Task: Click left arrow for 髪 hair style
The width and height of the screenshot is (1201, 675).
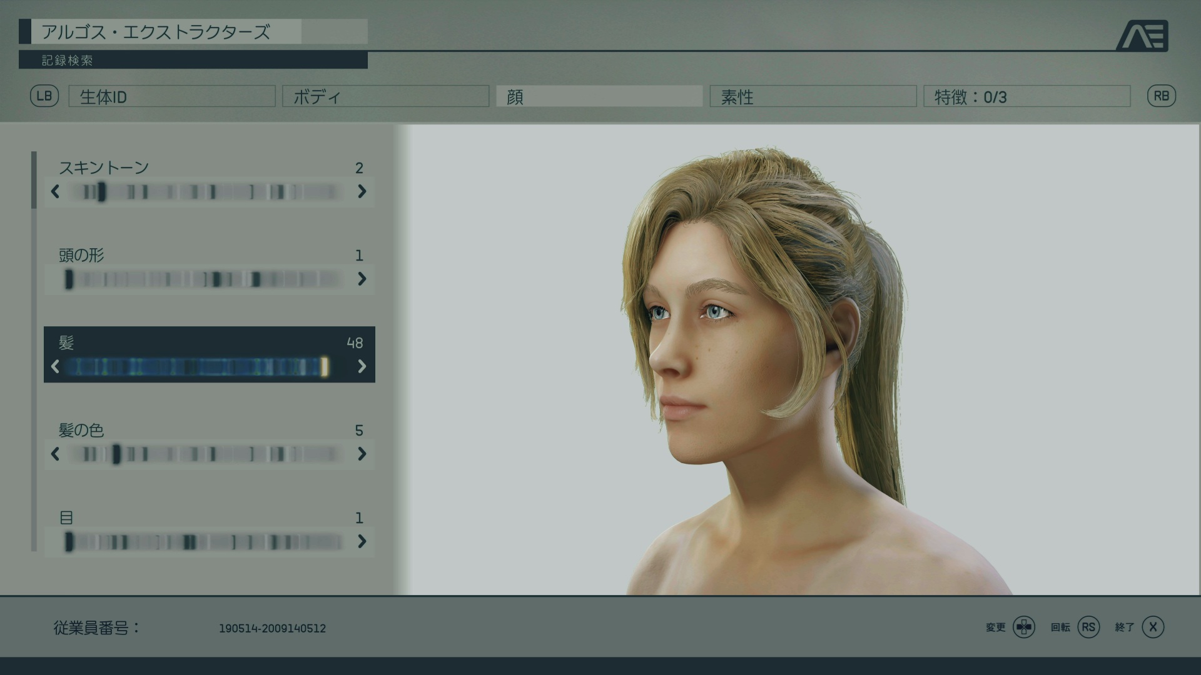Action: [55, 366]
